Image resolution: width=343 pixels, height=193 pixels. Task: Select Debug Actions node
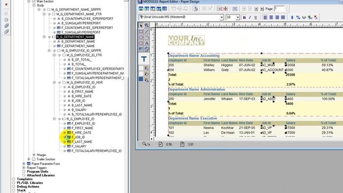coord(28,187)
